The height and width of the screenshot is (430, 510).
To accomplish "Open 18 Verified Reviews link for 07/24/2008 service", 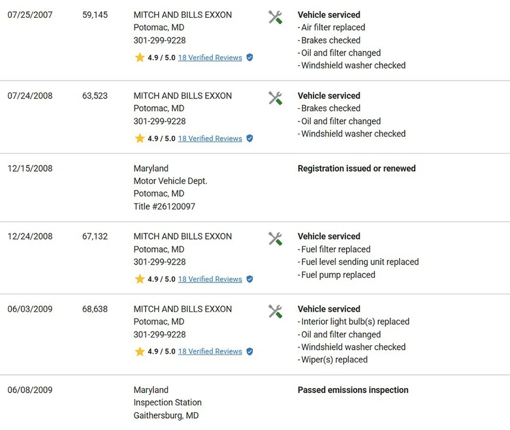I will click(210, 139).
